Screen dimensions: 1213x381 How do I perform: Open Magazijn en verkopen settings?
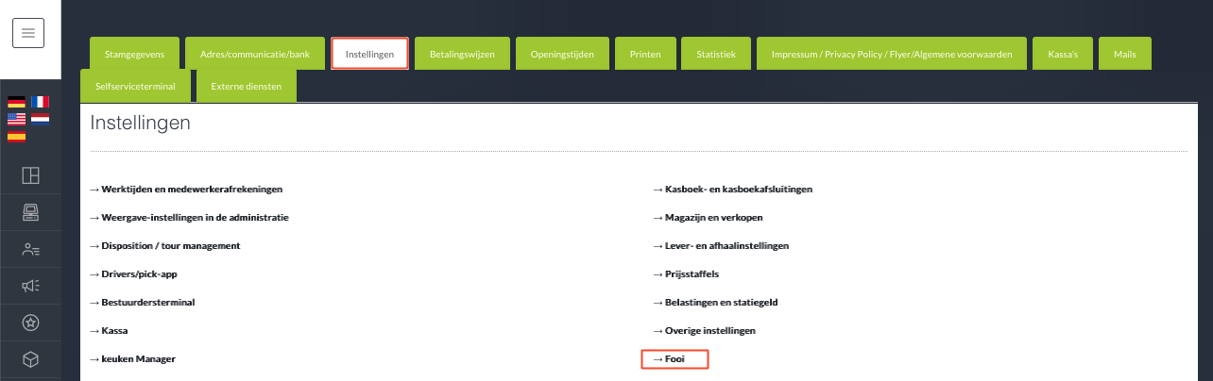pyautogui.click(x=708, y=217)
